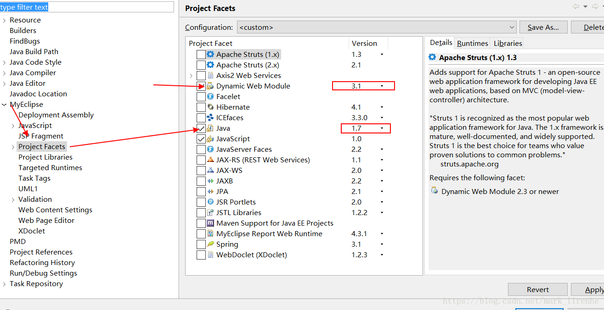Click the JSTL Libraries facet icon
The image size is (604, 310).
210,212
